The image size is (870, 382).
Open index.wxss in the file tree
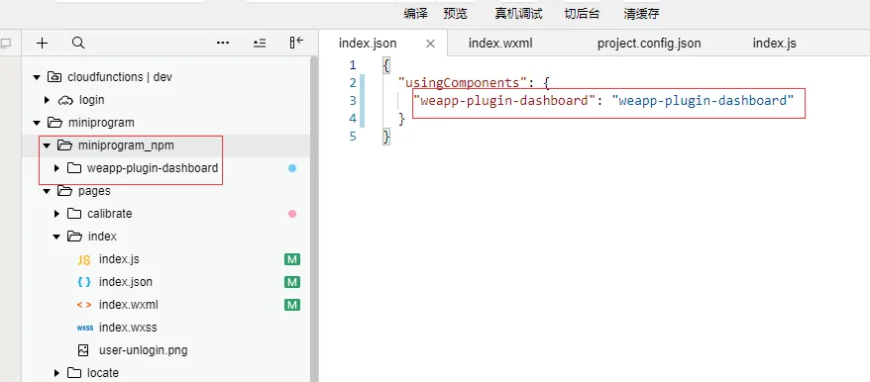[x=128, y=328]
